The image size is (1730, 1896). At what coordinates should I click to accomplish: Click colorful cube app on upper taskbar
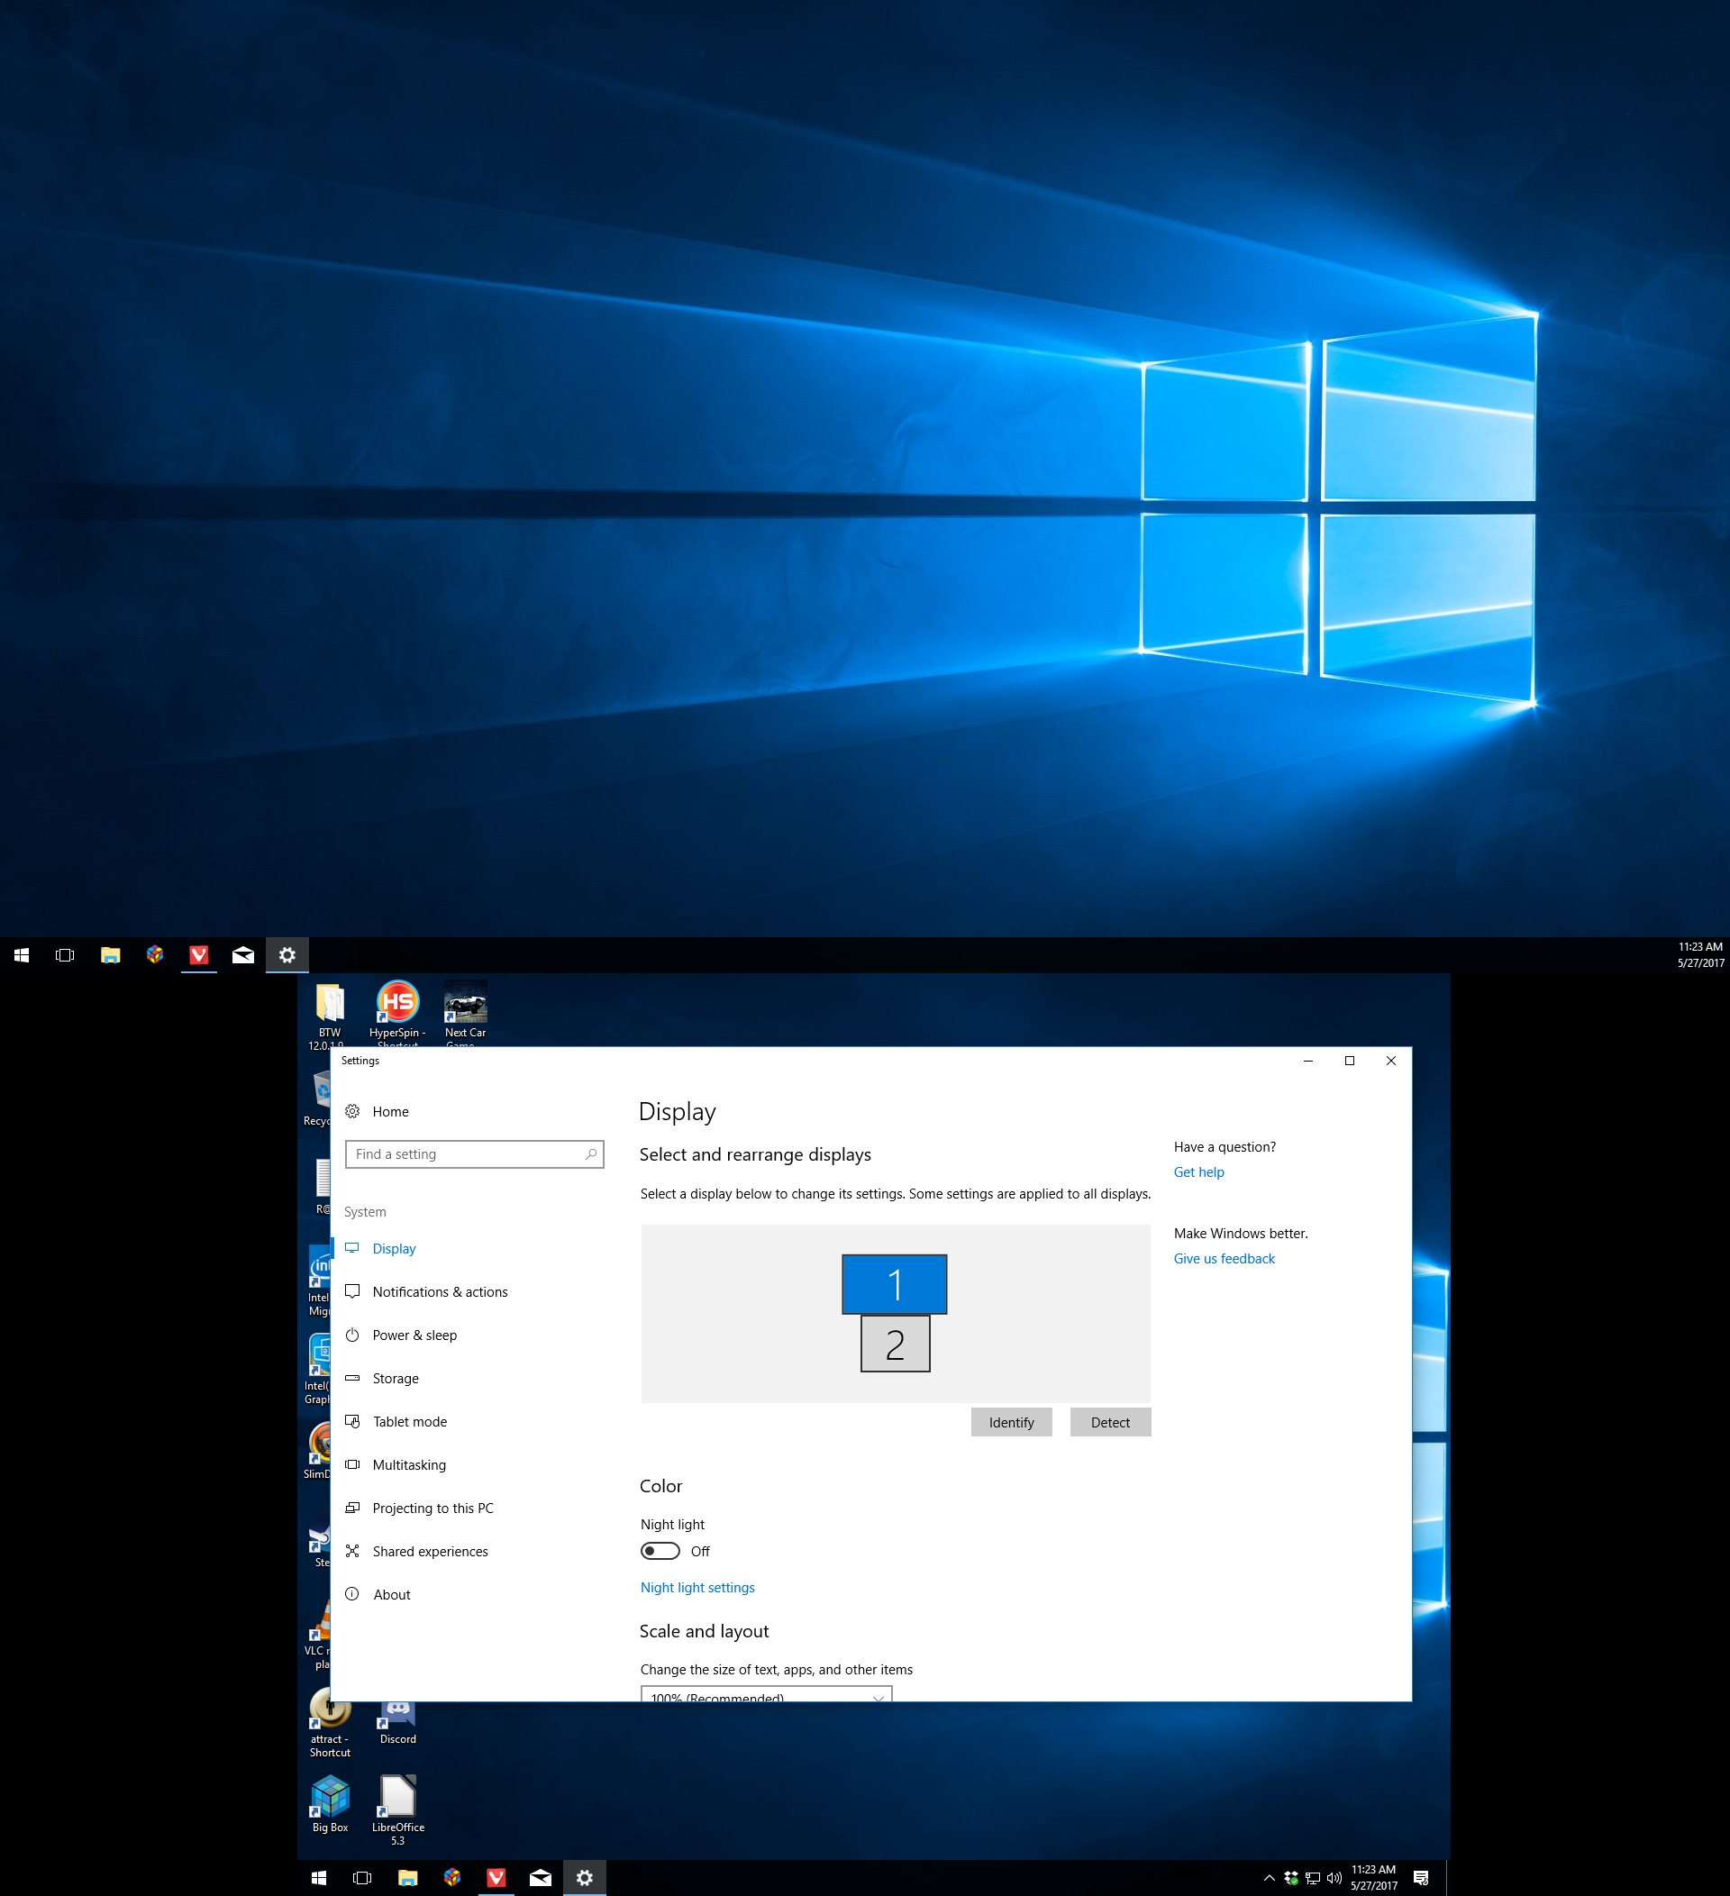[155, 955]
